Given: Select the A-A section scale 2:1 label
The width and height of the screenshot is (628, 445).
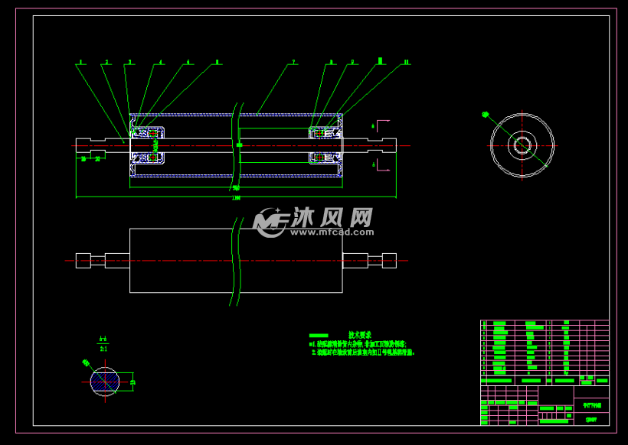Looking at the screenshot, I should (x=103, y=347).
